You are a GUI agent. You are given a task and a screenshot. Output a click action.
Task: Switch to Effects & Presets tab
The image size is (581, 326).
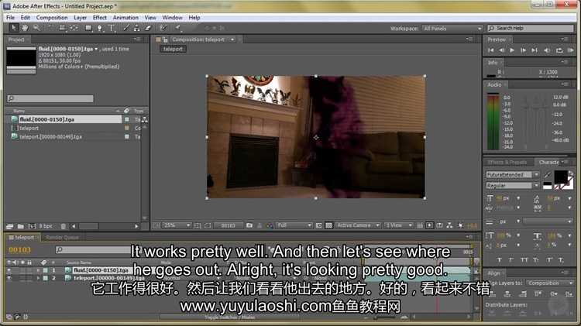(x=507, y=163)
